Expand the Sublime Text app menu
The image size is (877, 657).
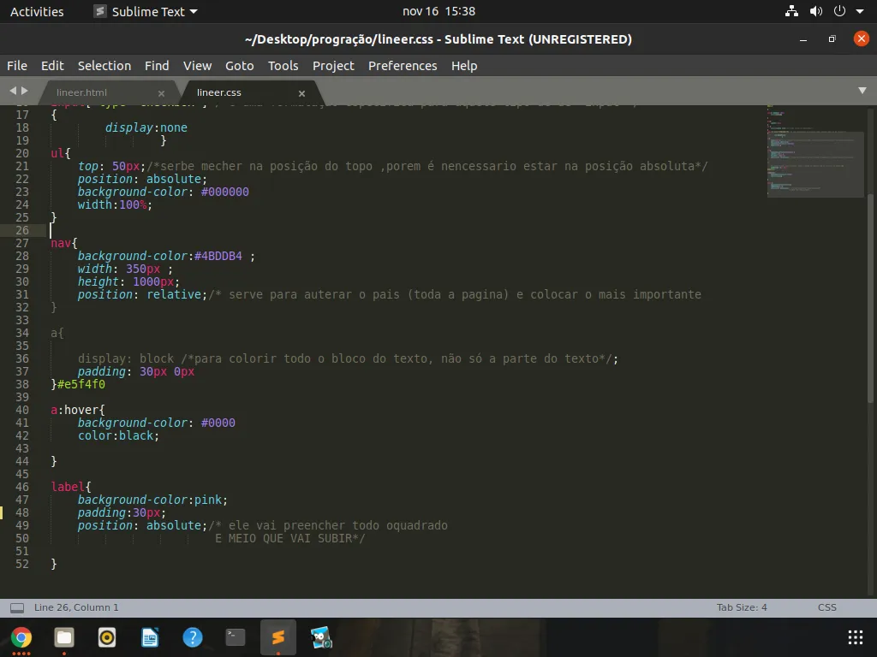tap(146, 11)
